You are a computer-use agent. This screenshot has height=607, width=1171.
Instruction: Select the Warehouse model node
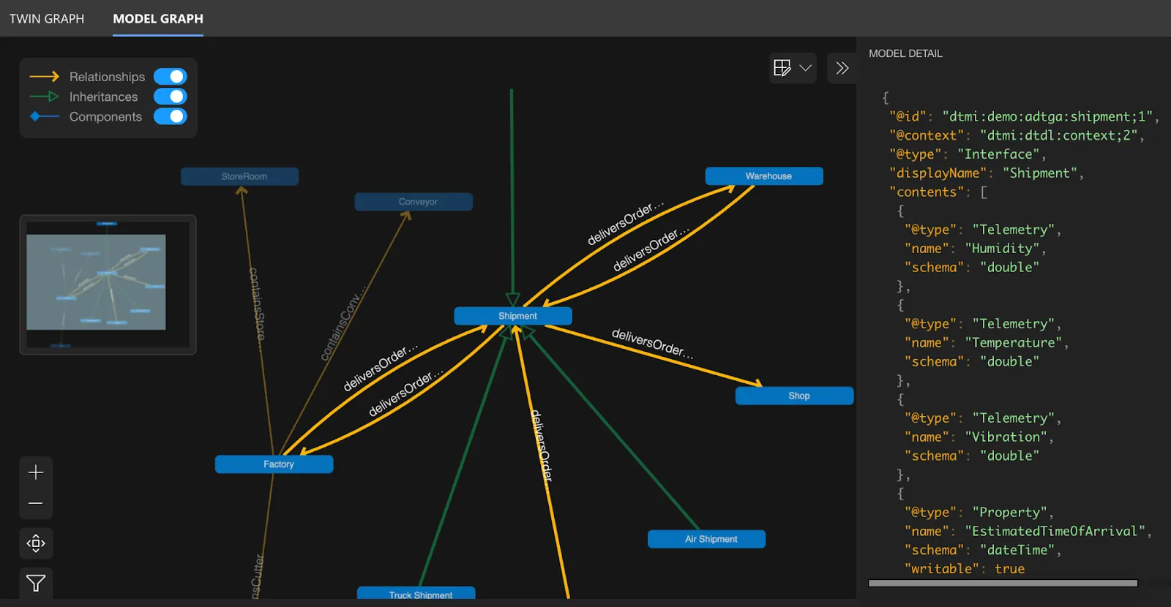pos(764,176)
